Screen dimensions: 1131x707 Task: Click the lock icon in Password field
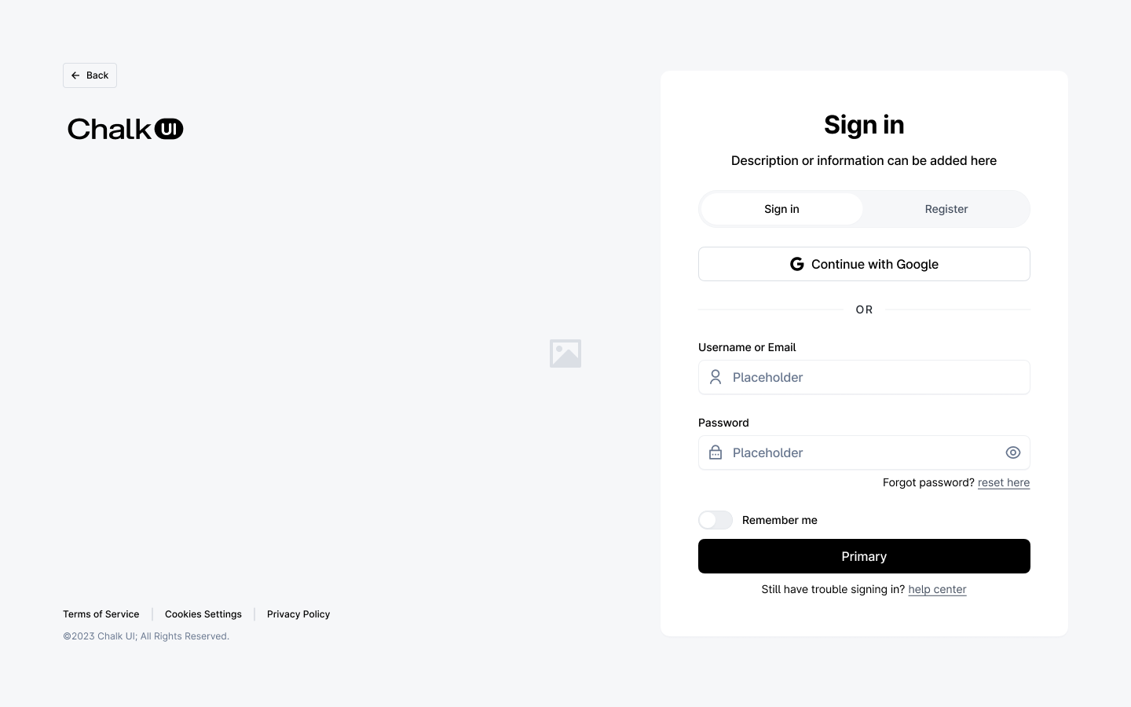click(715, 452)
